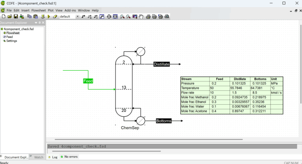The width and height of the screenshot is (302, 164).
Task: Close the Document Explorer panel
Action: point(43,23)
